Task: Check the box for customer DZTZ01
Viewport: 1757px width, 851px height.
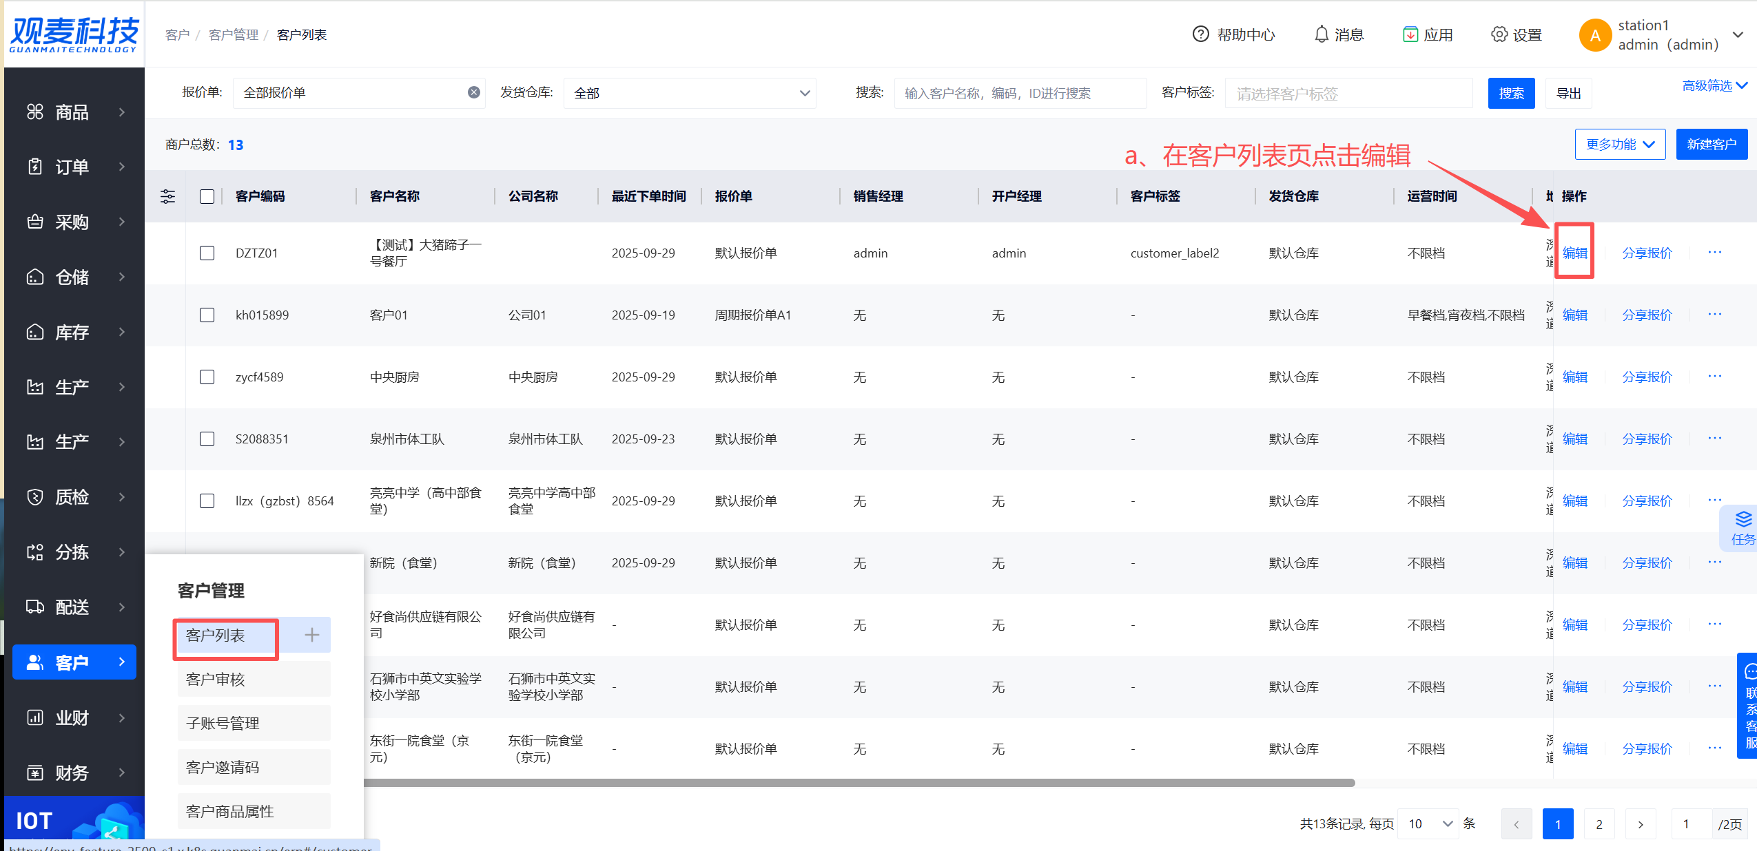Action: (207, 253)
